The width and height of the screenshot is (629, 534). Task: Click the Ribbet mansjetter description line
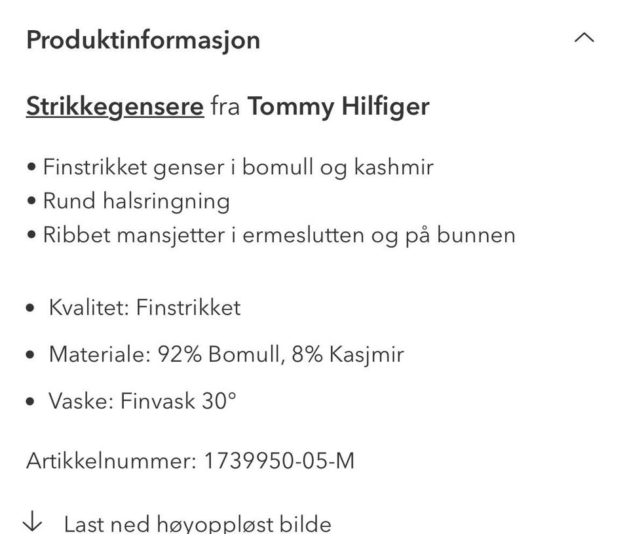(x=278, y=235)
